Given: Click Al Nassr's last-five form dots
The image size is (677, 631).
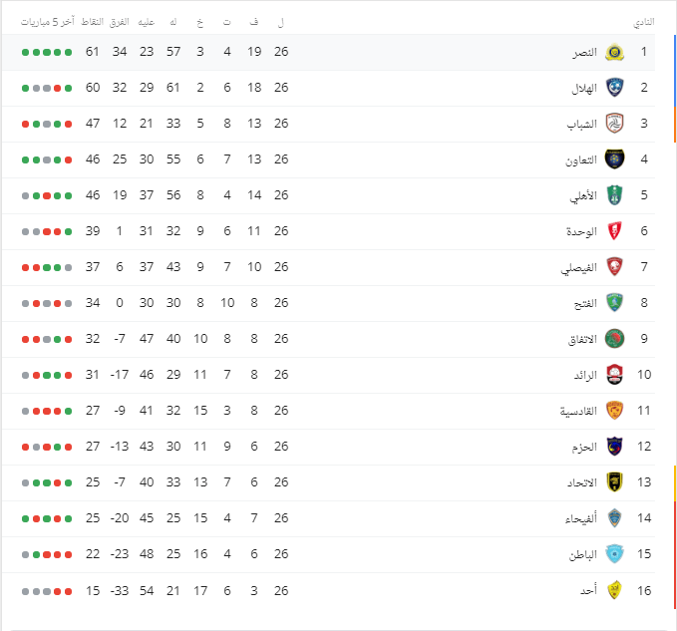Looking at the screenshot, I should [x=47, y=53].
